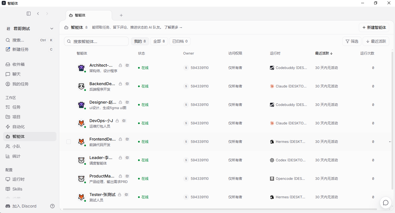395x213 pixels.
Task: Select the 已归档 0 filter tab
Action: tap(180, 41)
